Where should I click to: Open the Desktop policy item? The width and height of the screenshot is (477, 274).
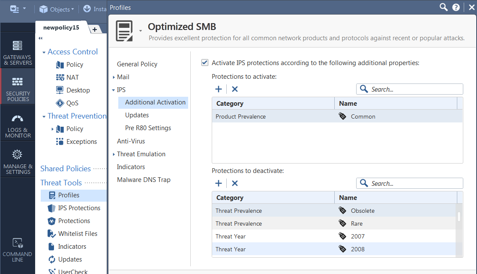click(x=73, y=90)
